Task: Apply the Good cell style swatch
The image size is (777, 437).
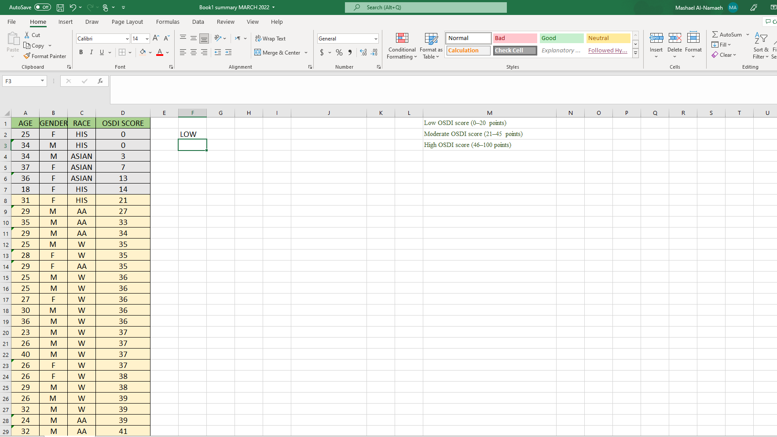Action: pyautogui.click(x=561, y=38)
